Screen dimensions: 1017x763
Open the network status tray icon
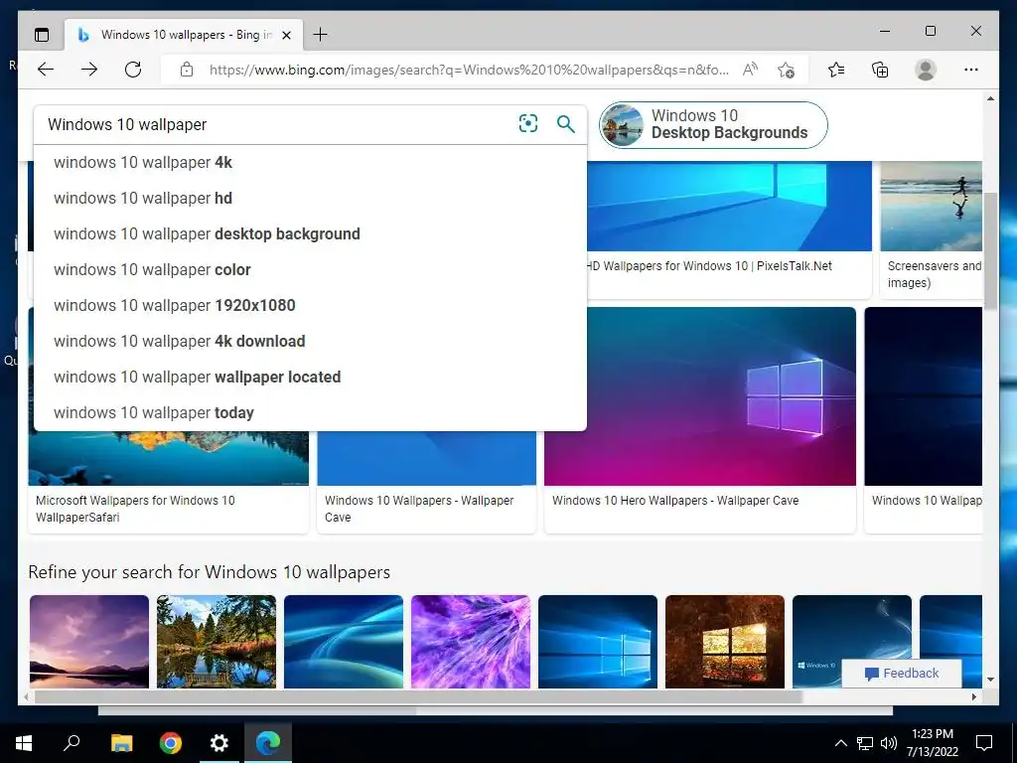point(865,743)
